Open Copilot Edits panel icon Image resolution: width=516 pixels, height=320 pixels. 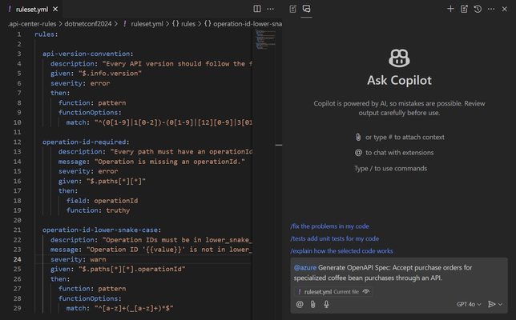coord(293,9)
